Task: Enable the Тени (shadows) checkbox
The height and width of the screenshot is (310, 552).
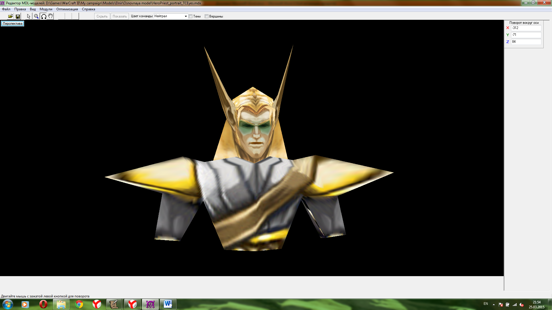Action: [191, 16]
